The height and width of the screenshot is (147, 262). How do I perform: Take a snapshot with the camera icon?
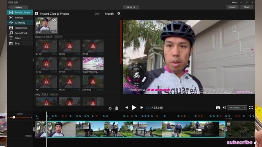[x=218, y=108]
